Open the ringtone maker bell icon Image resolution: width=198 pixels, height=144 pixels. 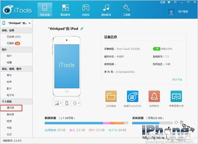(x=154, y=96)
